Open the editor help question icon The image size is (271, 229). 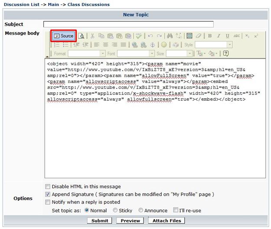coord(226,54)
